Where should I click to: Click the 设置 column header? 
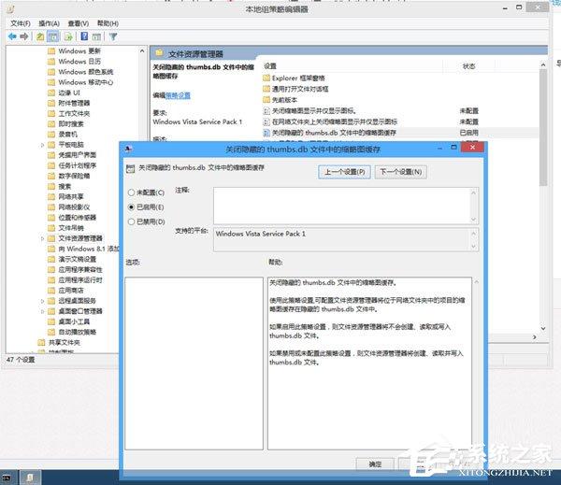pyautogui.click(x=270, y=66)
